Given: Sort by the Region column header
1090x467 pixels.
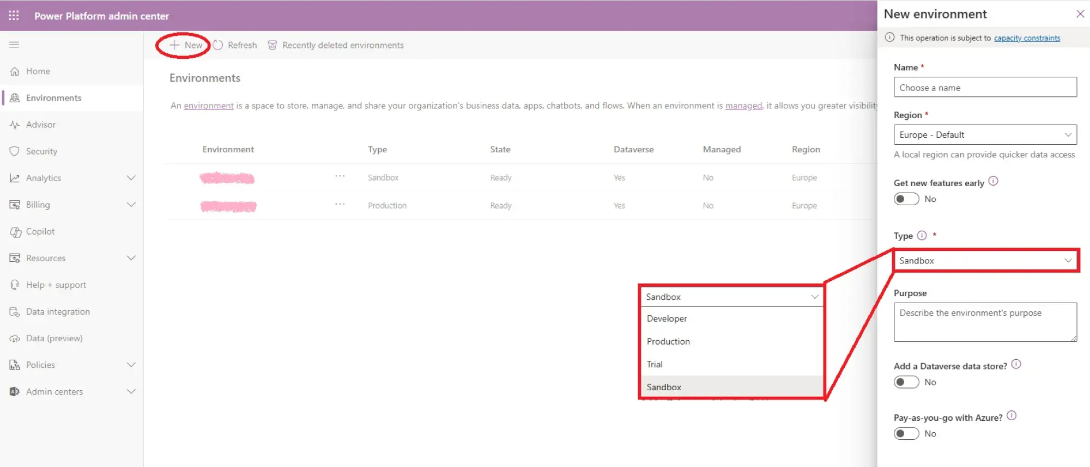Looking at the screenshot, I should click(806, 150).
